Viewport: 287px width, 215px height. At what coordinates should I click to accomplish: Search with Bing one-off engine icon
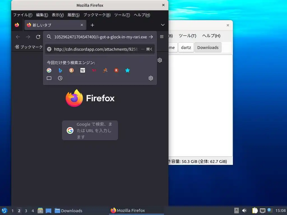pyautogui.click(x=60, y=70)
